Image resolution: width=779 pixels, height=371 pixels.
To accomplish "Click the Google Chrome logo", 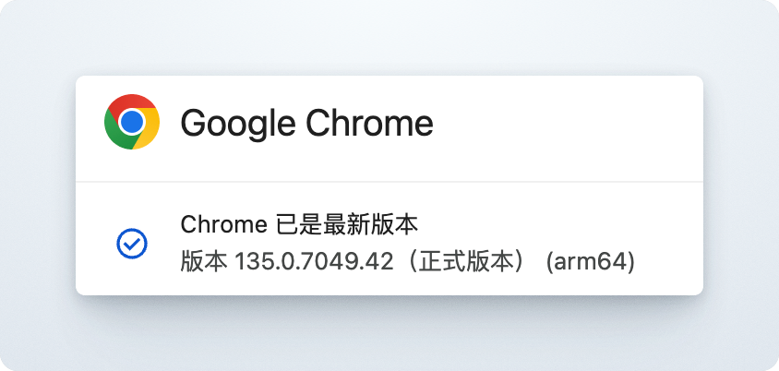I will point(132,122).
